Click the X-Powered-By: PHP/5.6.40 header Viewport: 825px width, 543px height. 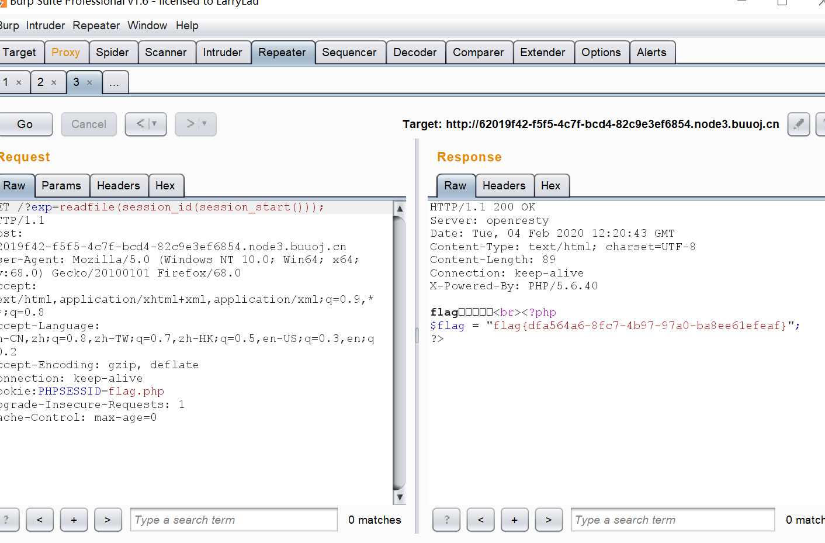(514, 286)
